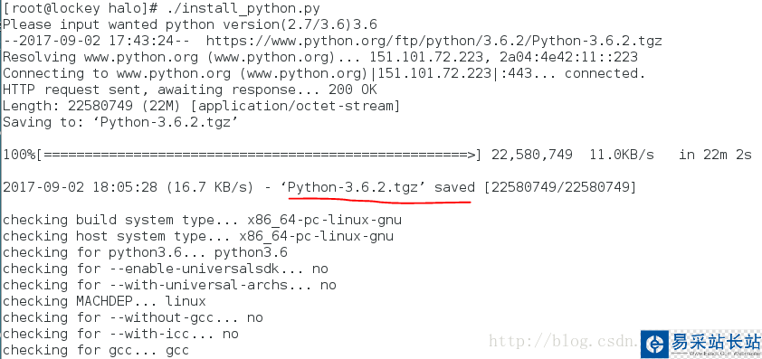Click the Chinese watermark text beside the logo
The height and width of the screenshot is (359, 762).
[714, 342]
